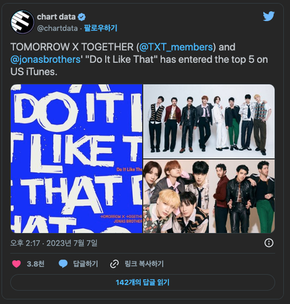
Task: Click the reply speech bubble icon
Action: click(63, 264)
